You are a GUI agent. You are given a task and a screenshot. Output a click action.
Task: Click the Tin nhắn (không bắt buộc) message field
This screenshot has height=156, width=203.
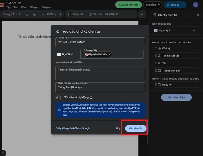pyautogui.click(x=100, y=73)
